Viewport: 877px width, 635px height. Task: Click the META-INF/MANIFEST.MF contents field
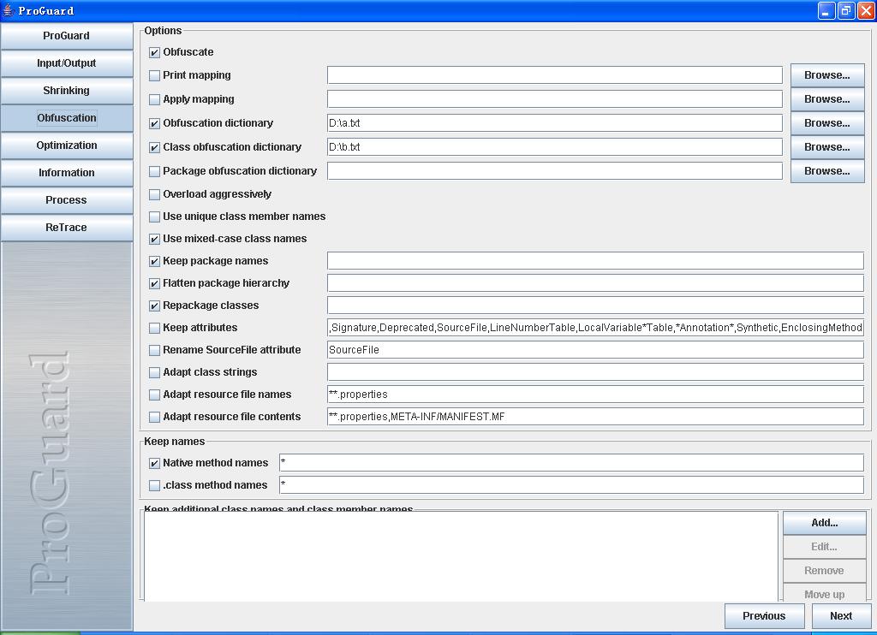596,417
